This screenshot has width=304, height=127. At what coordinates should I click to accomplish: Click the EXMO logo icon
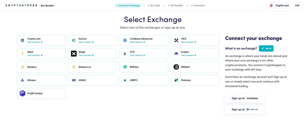point(74,80)
